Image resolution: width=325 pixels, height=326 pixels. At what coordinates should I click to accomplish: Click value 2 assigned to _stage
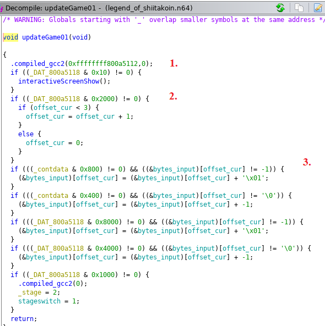(55, 292)
